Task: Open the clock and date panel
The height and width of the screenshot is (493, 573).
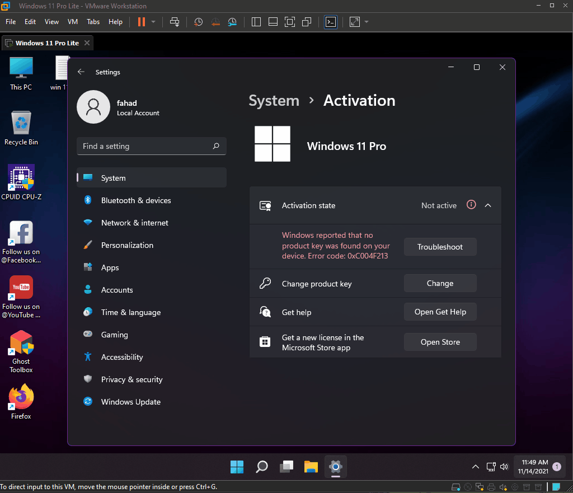Action: point(533,467)
